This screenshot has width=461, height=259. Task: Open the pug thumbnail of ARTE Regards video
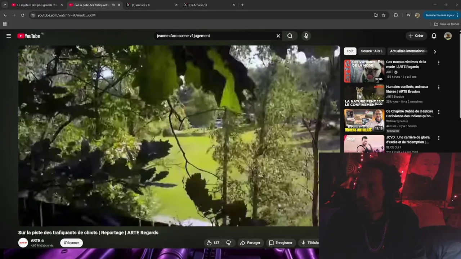tap(364, 71)
